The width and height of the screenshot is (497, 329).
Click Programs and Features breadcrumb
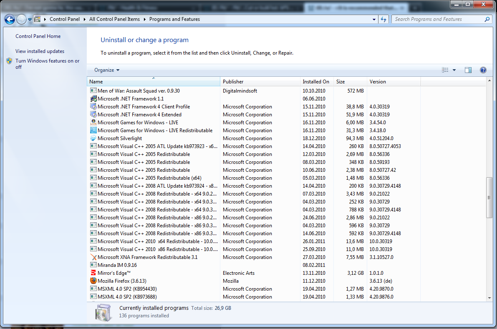click(175, 19)
